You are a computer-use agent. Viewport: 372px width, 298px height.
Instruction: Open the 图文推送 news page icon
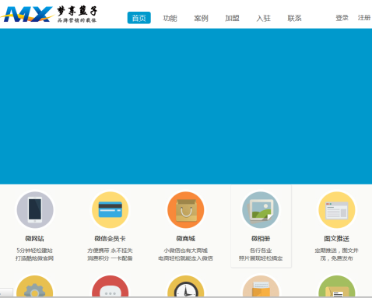337,210
